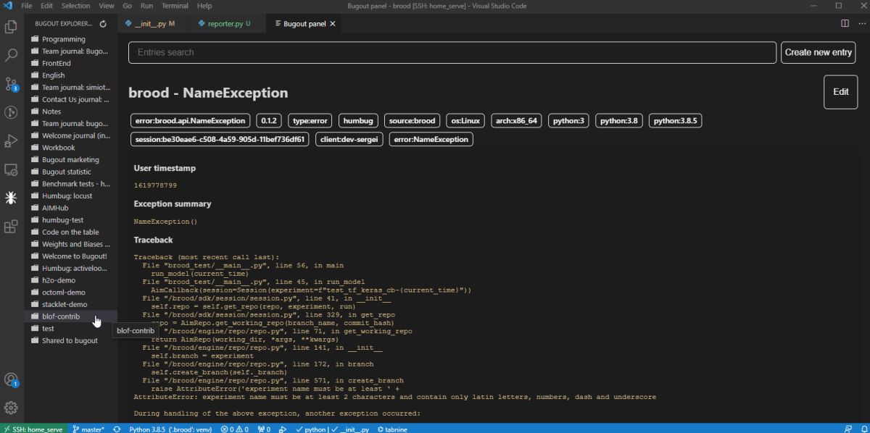This screenshot has width=870, height=433.
Task: Open the Manage gear settings icon
Action: pos(11,408)
